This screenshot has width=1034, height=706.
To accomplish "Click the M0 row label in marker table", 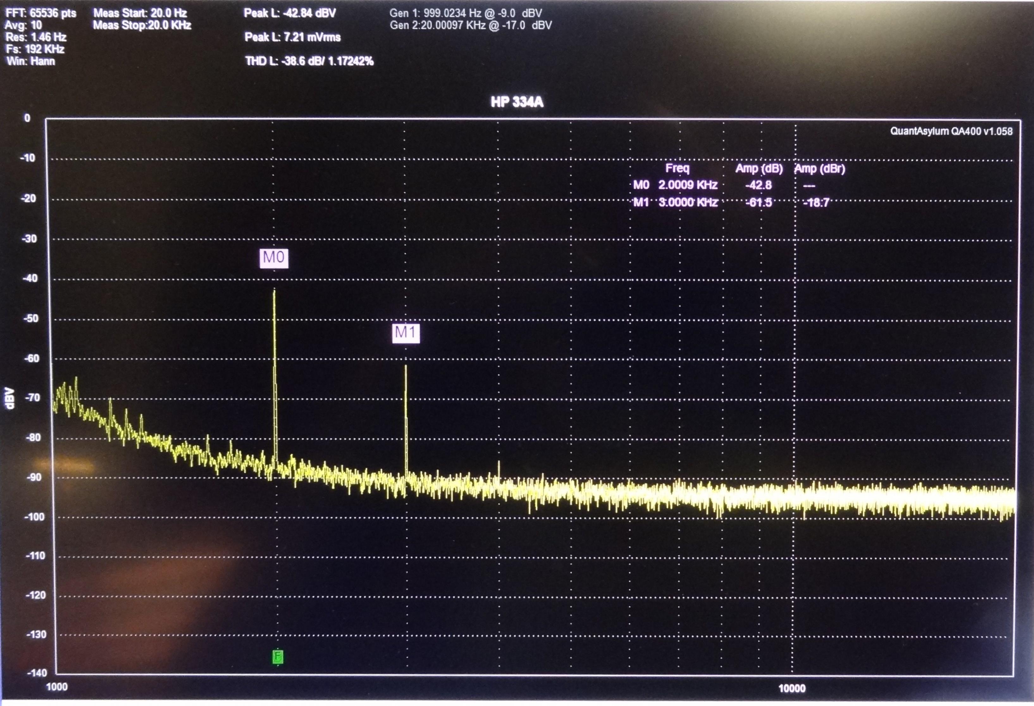I will 641,185.
